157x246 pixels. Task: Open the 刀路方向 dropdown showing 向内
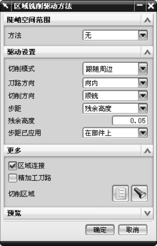[115, 83]
